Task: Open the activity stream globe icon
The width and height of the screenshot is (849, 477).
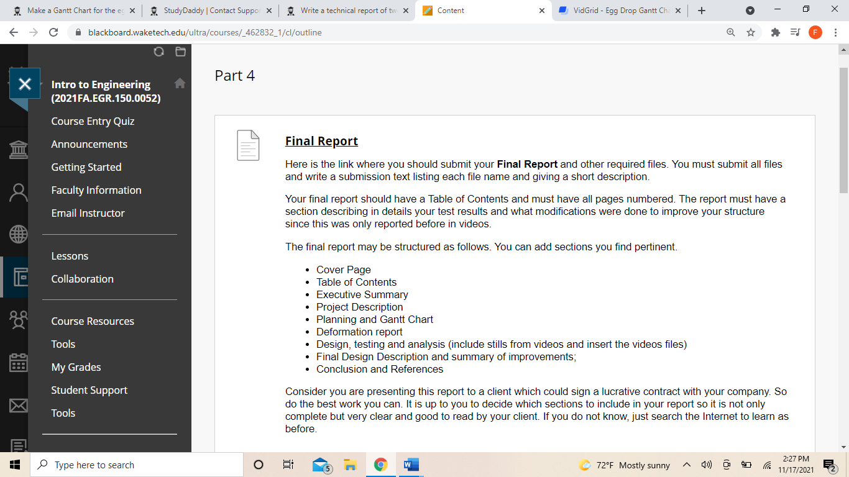Action: click(x=18, y=234)
